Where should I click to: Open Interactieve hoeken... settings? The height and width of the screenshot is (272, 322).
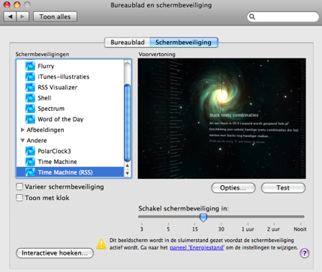click(55, 253)
